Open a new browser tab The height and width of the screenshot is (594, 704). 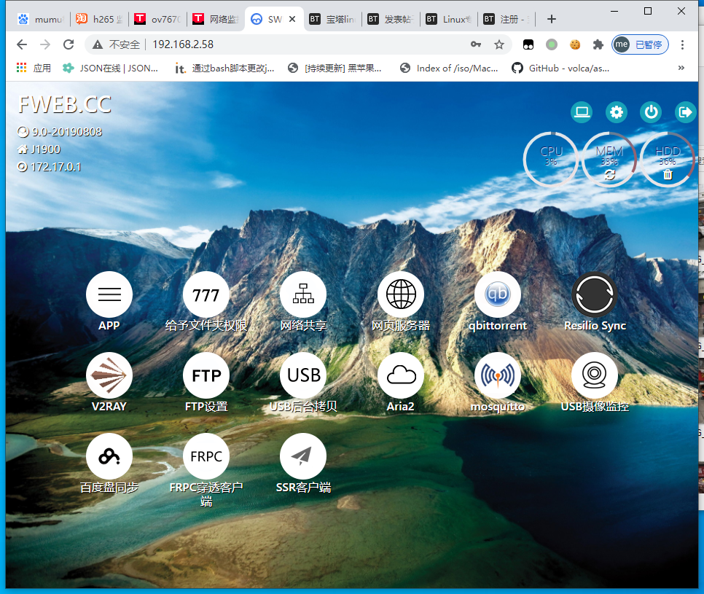tap(552, 19)
